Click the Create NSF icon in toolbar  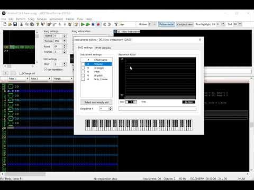122,24
